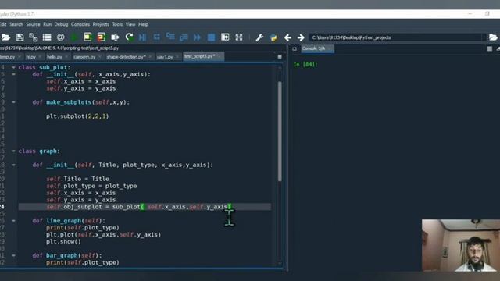Open the PYTHONPATH manager icon
Screen dimensions: 500x281
273,37
